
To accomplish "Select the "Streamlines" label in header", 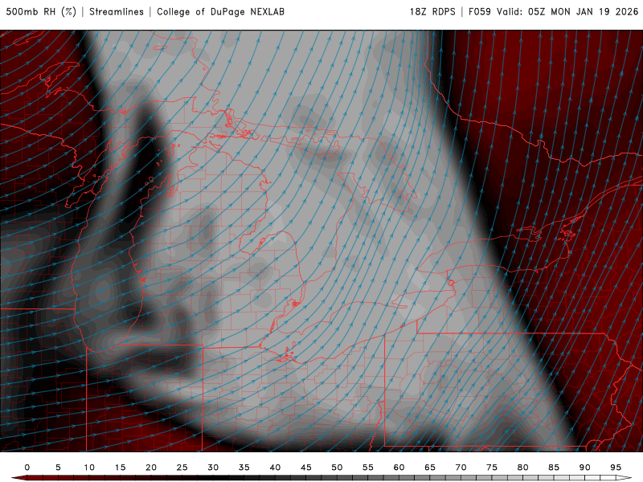I will click(117, 12).
